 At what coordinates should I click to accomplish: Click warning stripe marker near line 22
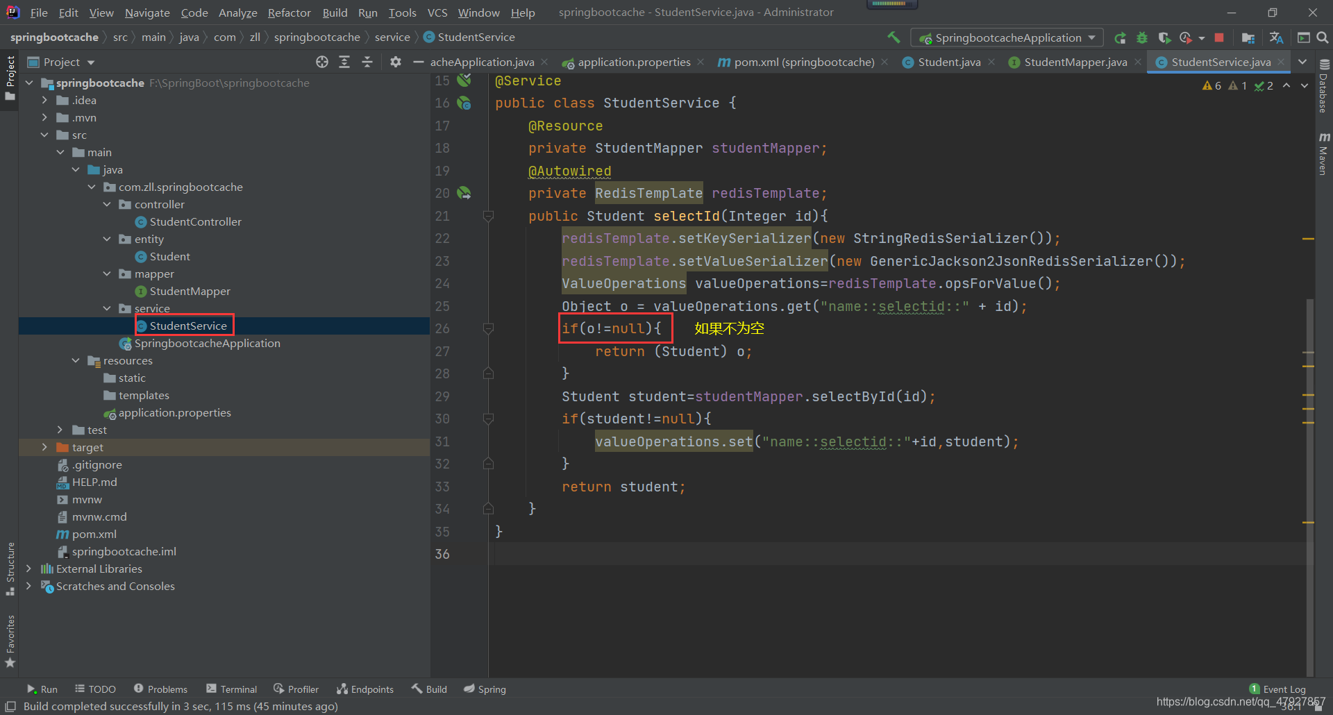[1309, 239]
